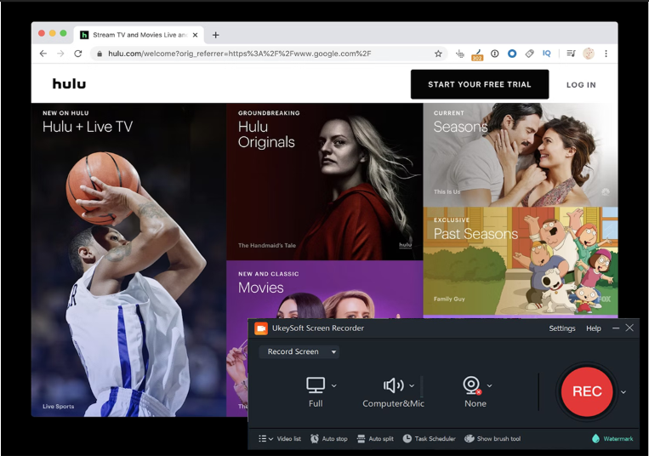Expand the Full screen area chevron

(334, 385)
